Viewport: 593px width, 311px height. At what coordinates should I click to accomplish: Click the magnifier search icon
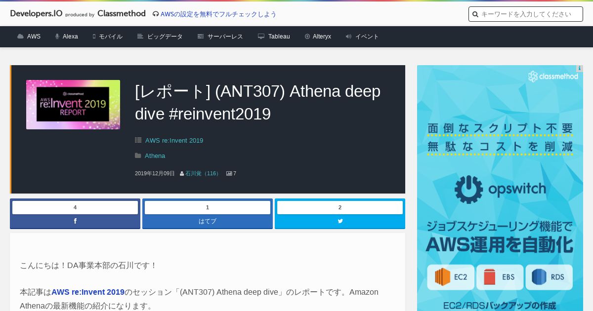point(475,14)
